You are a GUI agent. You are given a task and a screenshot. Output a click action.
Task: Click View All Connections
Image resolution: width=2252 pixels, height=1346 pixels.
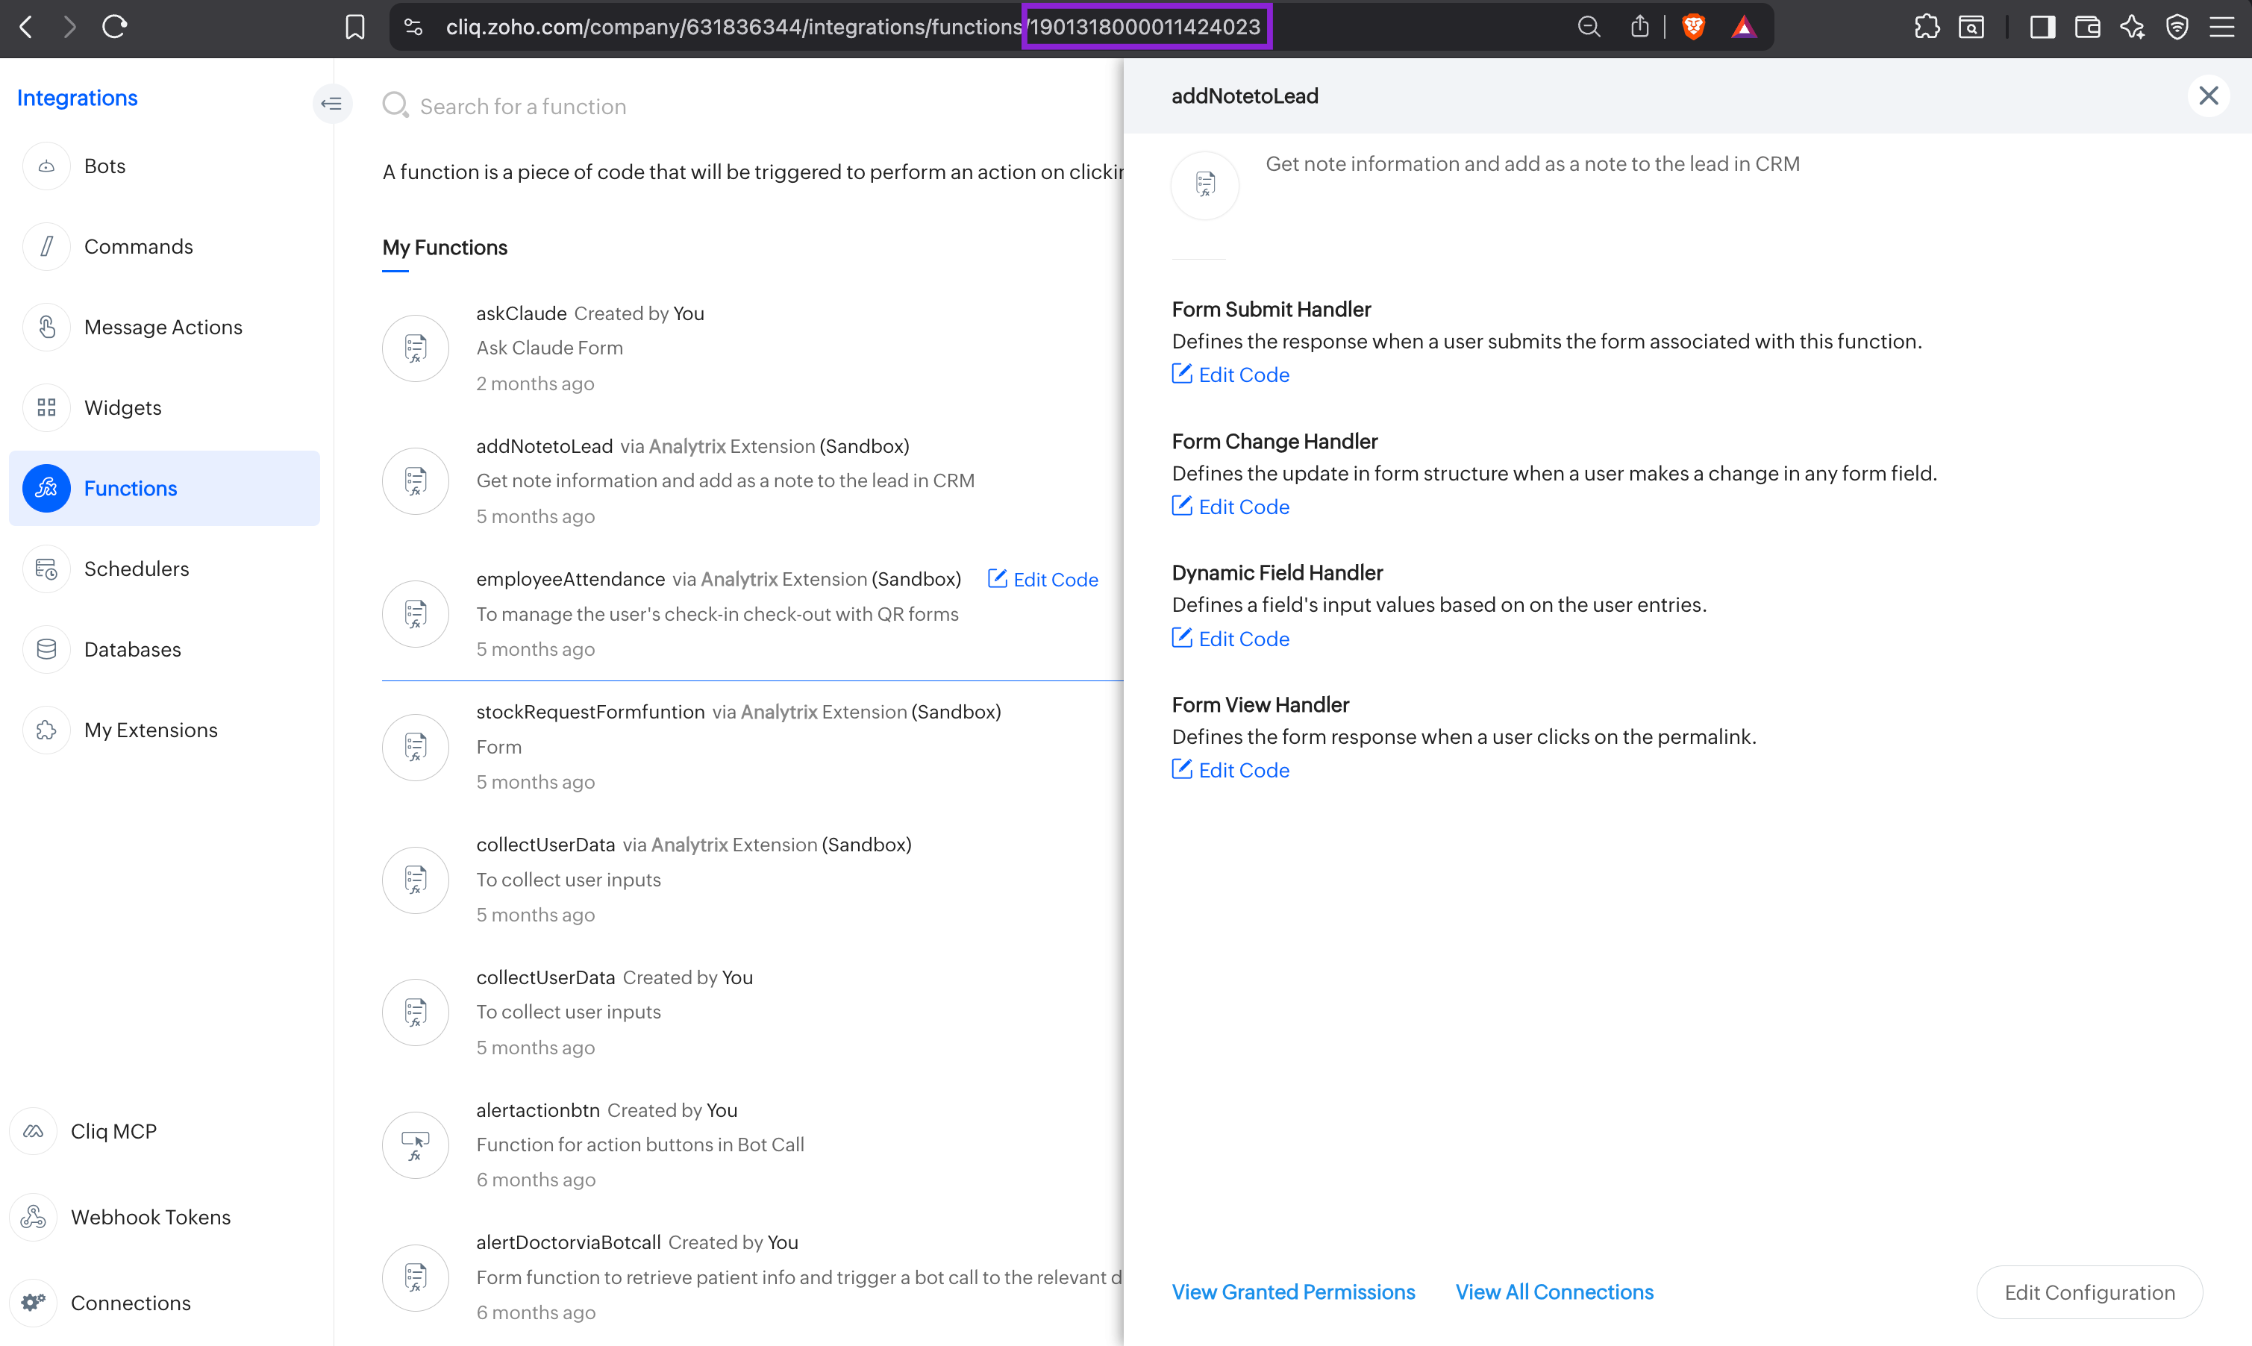[x=1554, y=1292]
